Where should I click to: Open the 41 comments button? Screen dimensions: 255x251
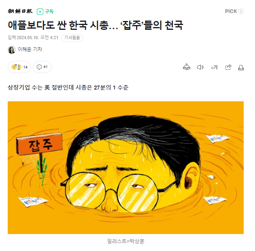(x=42, y=67)
